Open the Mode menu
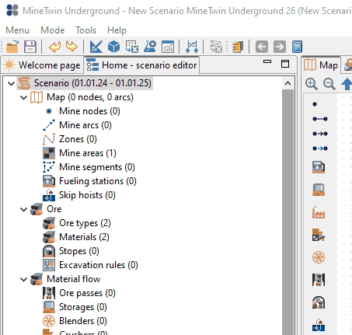Viewport: 352px width, 335px height. click(x=53, y=30)
